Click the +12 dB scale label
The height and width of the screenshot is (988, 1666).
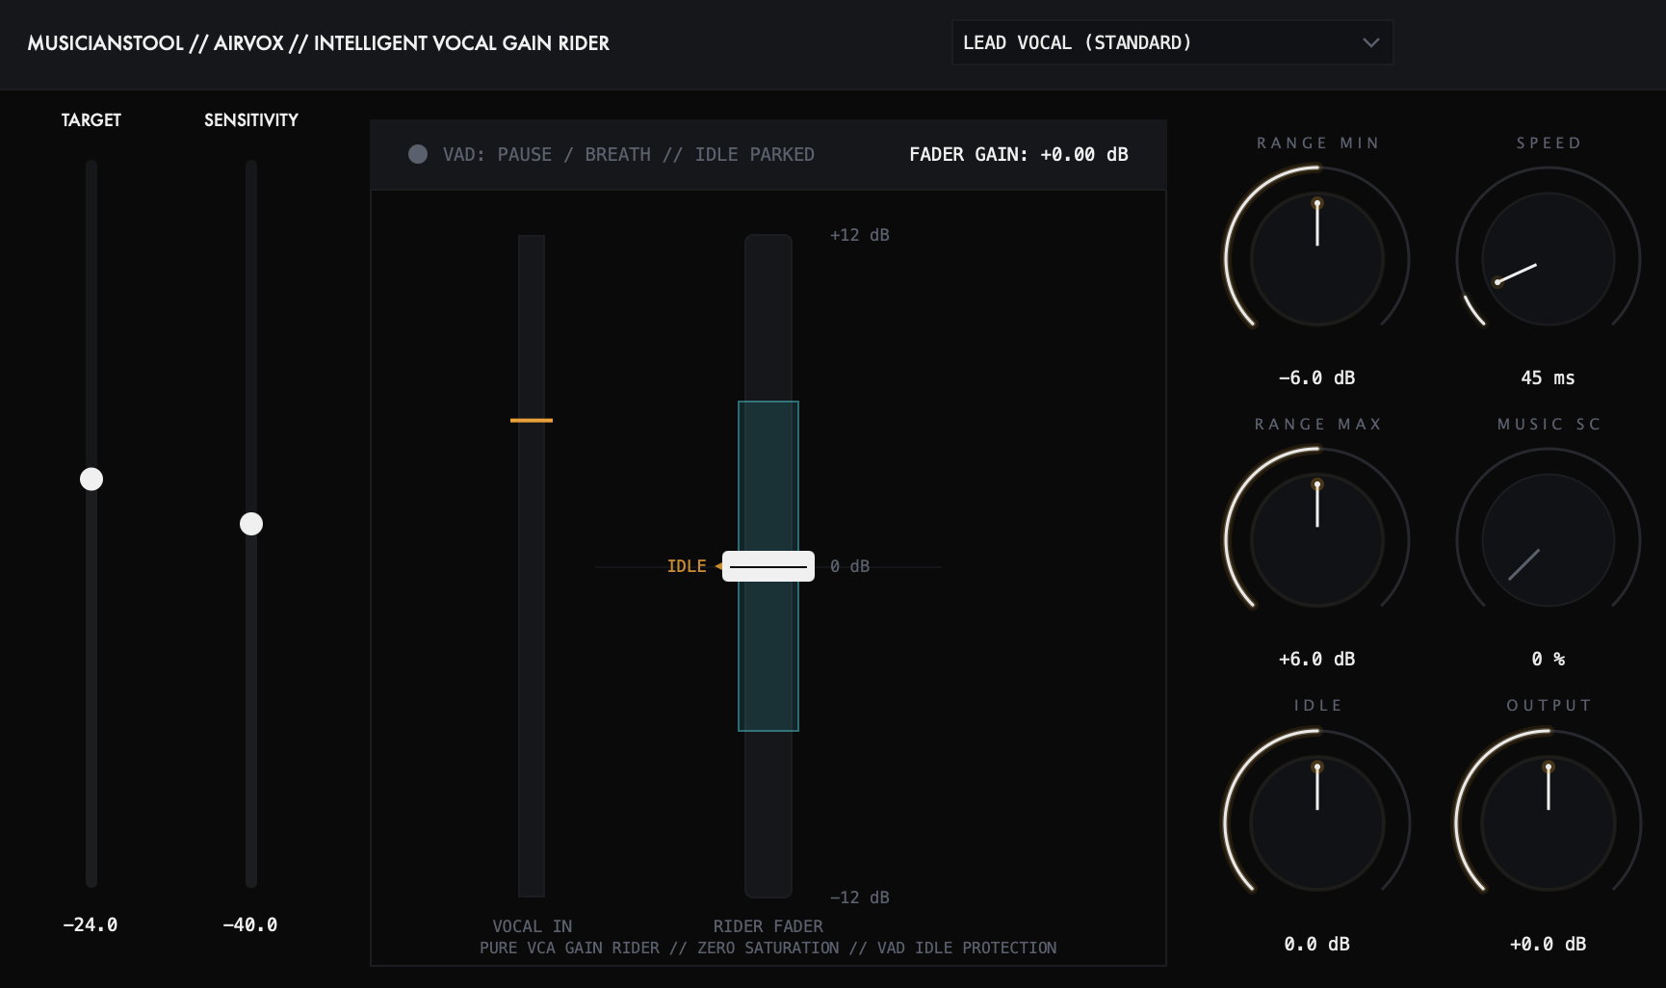click(860, 235)
